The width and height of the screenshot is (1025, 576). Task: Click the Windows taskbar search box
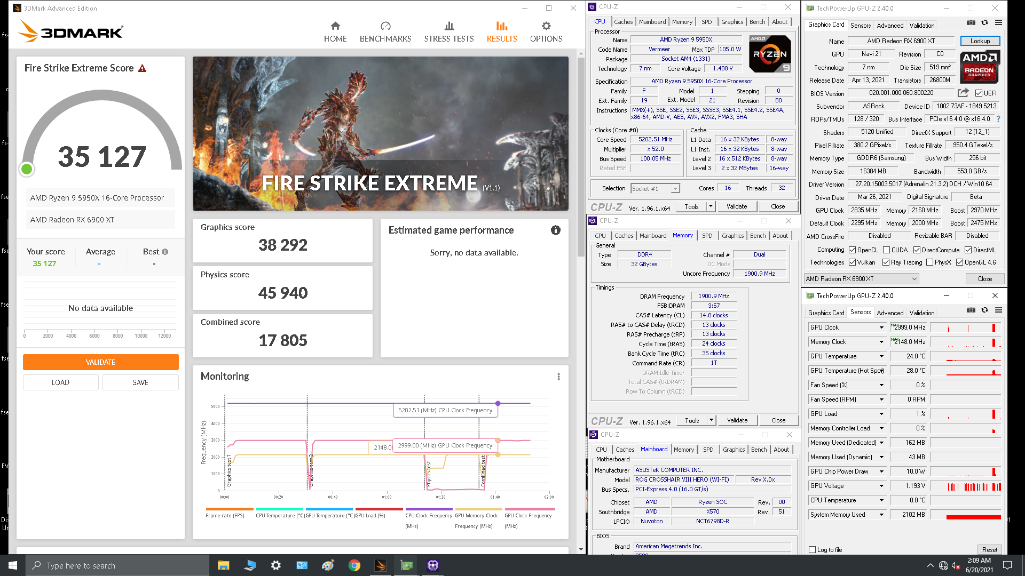[117, 565]
